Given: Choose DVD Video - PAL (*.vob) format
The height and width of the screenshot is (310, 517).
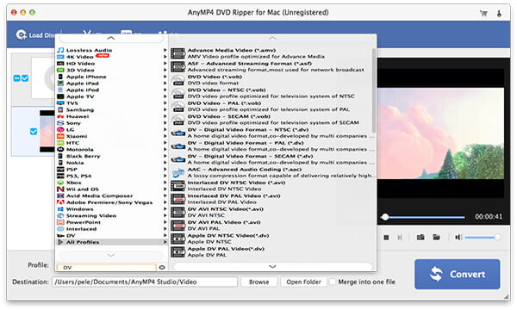Looking at the screenshot, I should pyautogui.click(x=272, y=107).
